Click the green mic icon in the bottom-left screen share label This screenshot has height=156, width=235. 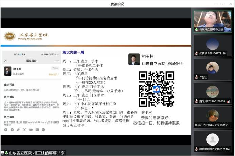tap(6, 153)
